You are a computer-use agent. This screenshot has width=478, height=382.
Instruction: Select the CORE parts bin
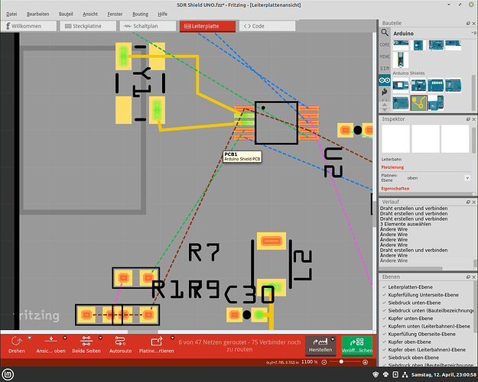(x=385, y=44)
